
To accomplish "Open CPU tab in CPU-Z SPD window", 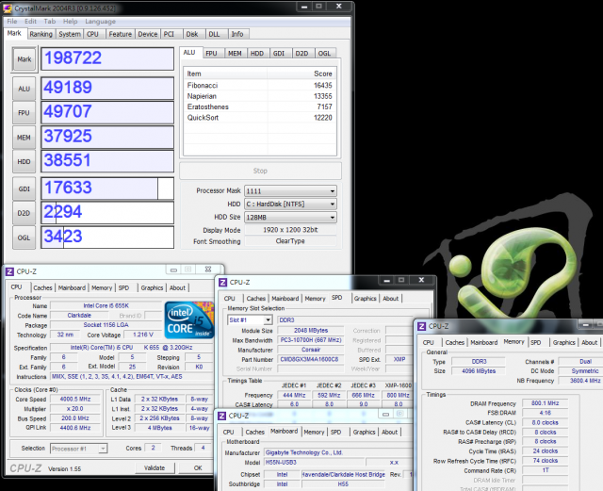I will (230, 299).
